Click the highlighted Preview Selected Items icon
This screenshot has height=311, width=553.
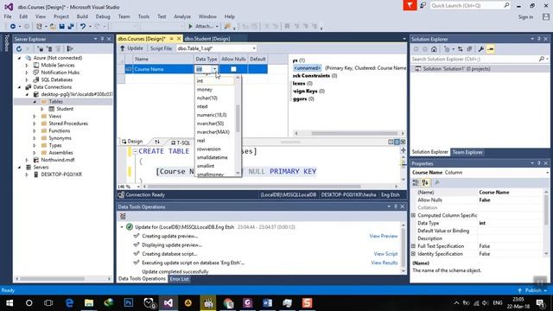tap(490, 49)
